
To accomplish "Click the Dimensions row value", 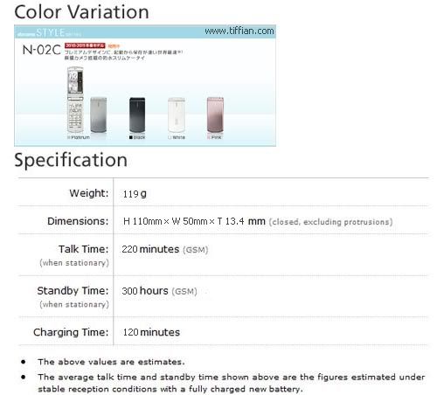I will pyautogui.click(x=258, y=222).
